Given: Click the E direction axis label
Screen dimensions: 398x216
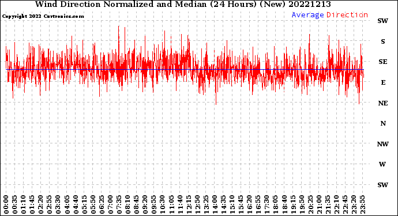Looking at the screenshot, I should pos(383,82).
